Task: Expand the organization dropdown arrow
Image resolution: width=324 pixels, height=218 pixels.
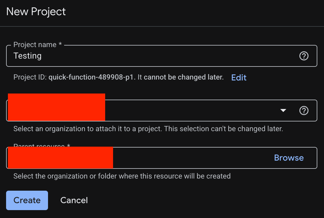Action: pos(283,111)
